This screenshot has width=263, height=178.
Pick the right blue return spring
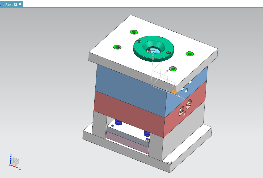point(147,134)
